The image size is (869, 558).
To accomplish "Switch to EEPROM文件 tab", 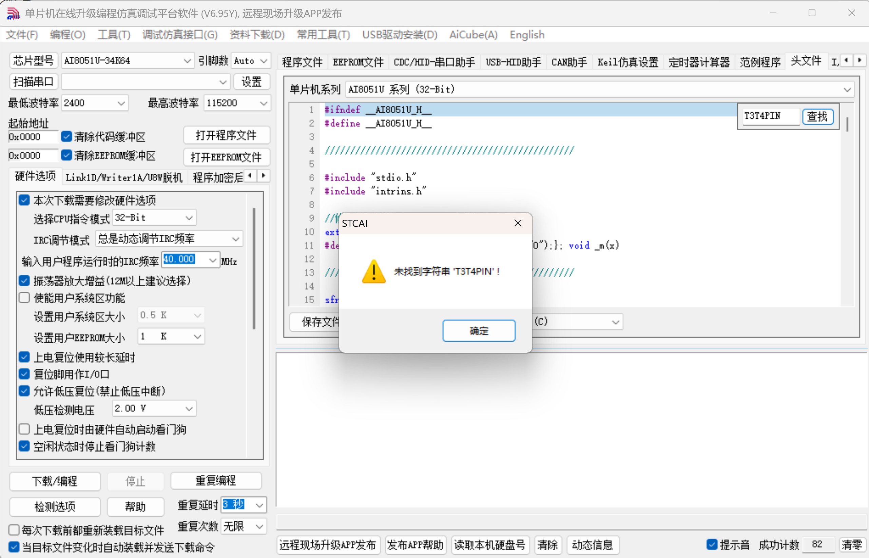I will [358, 62].
